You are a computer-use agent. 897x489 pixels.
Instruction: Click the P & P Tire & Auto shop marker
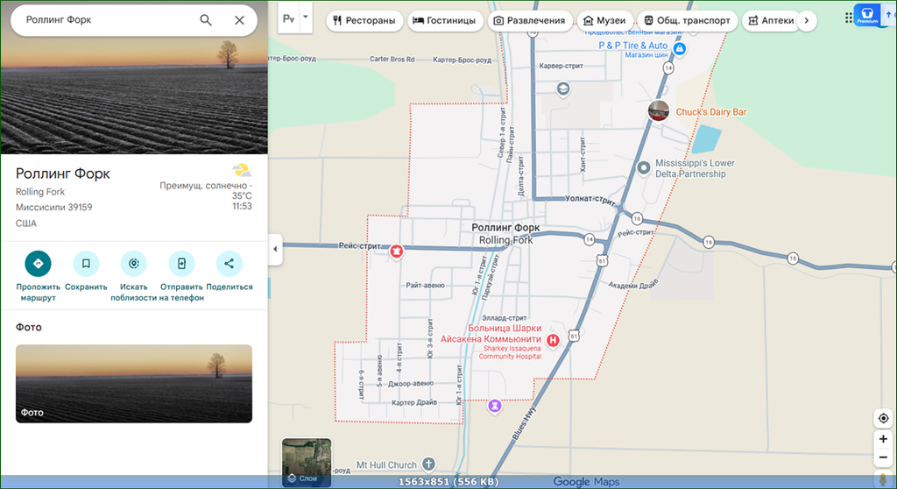click(680, 49)
